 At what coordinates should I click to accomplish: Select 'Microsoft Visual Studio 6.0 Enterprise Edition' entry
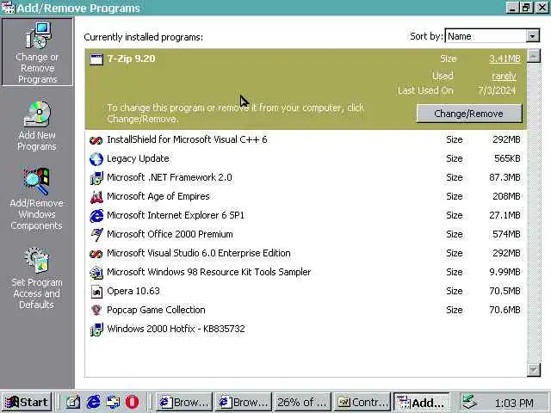[x=305, y=254]
